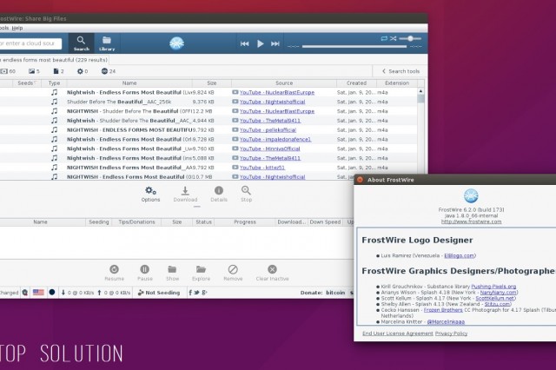
Task: Open search Options gear
Action: click(150, 195)
